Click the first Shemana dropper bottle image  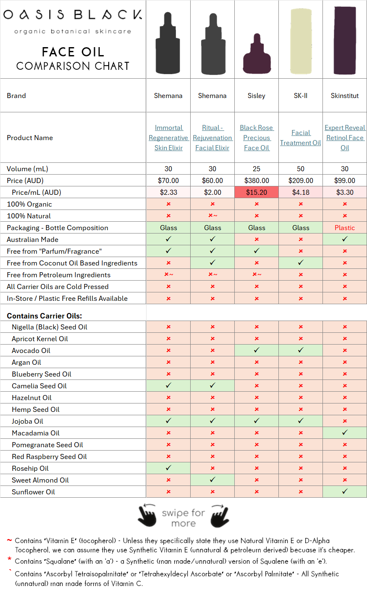coord(168,43)
